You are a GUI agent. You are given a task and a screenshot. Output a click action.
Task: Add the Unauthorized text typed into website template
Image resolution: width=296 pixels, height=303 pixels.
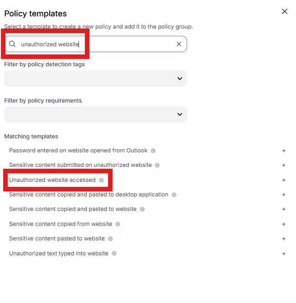[x=284, y=254]
